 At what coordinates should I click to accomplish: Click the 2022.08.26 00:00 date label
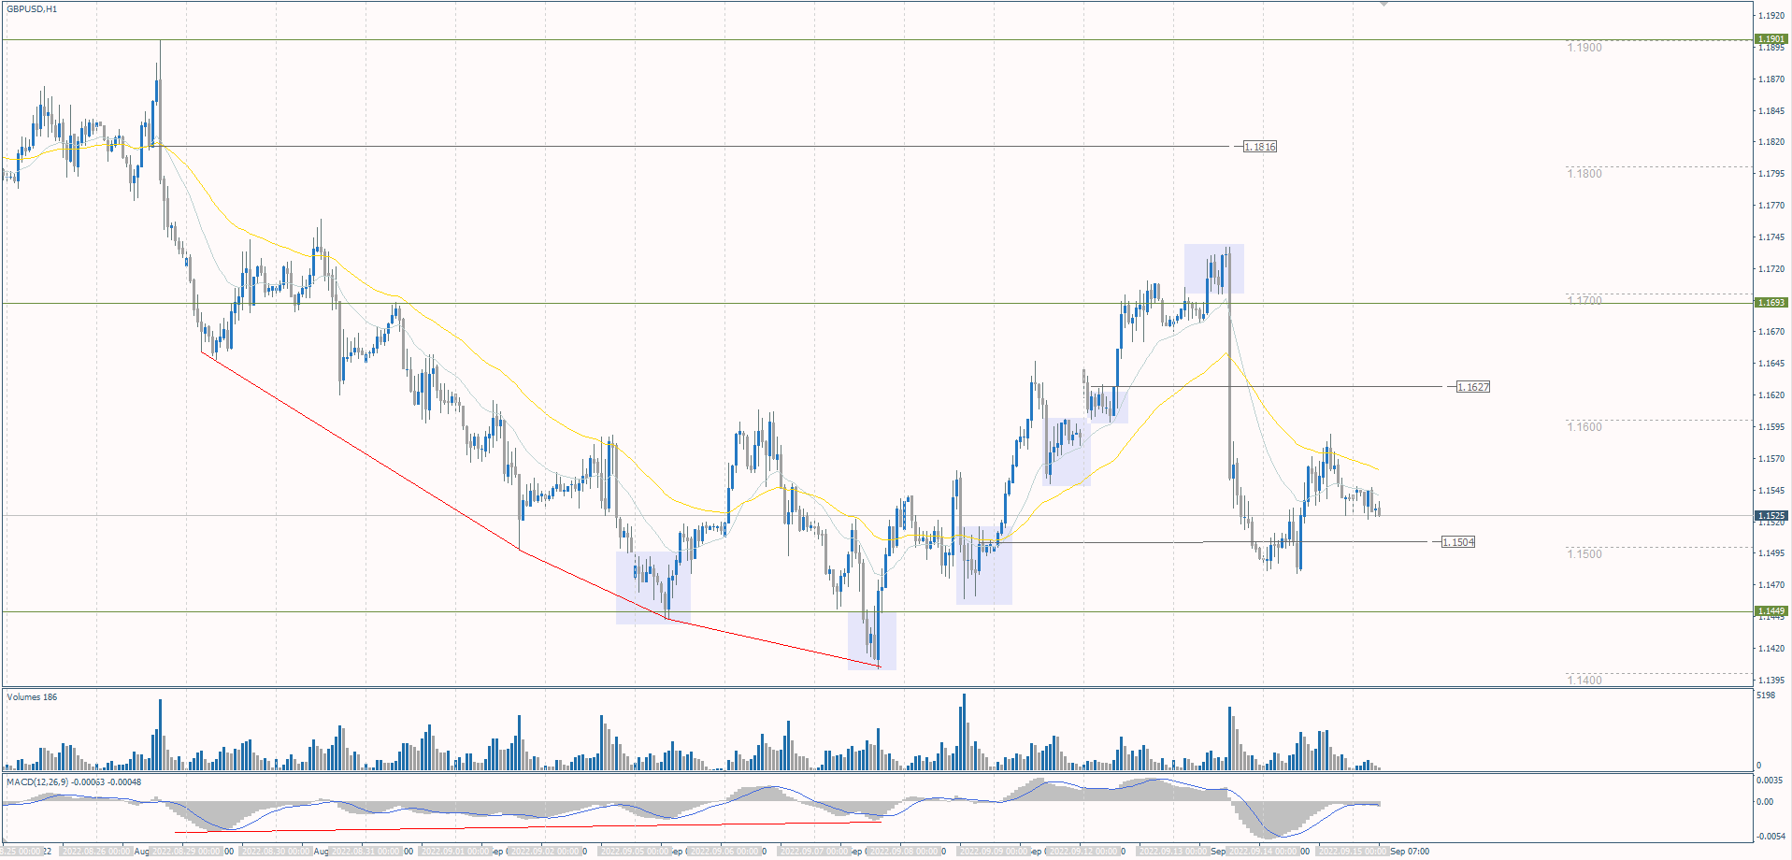point(96,852)
